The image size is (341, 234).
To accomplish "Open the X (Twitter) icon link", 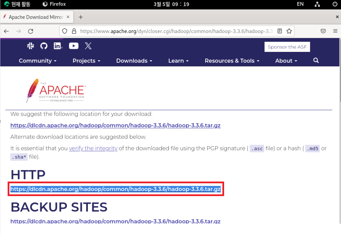I will (88, 46).
